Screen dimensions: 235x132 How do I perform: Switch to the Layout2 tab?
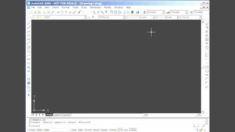coord(66,115)
